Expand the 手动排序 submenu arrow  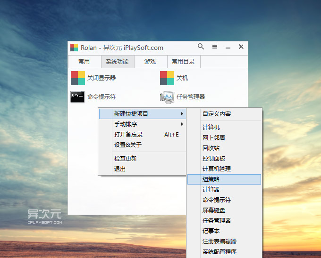[182, 124]
